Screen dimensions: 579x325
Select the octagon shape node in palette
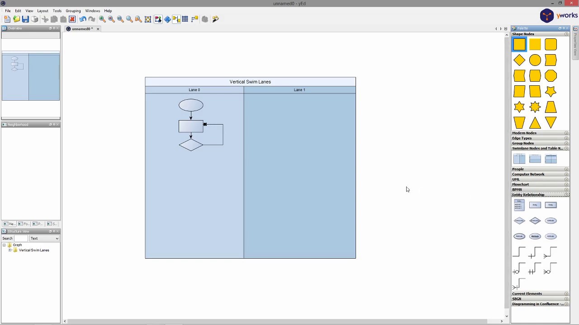tap(551, 76)
